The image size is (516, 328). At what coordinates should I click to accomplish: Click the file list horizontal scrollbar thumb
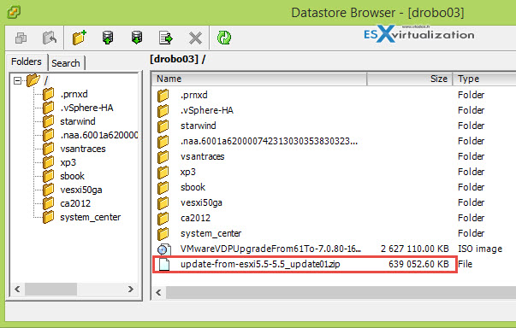point(341,292)
